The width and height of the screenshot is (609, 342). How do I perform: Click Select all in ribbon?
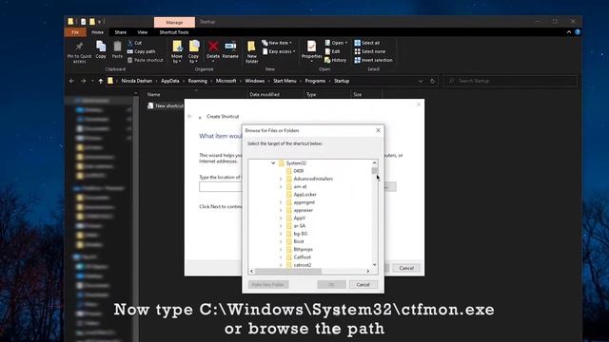point(367,43)
